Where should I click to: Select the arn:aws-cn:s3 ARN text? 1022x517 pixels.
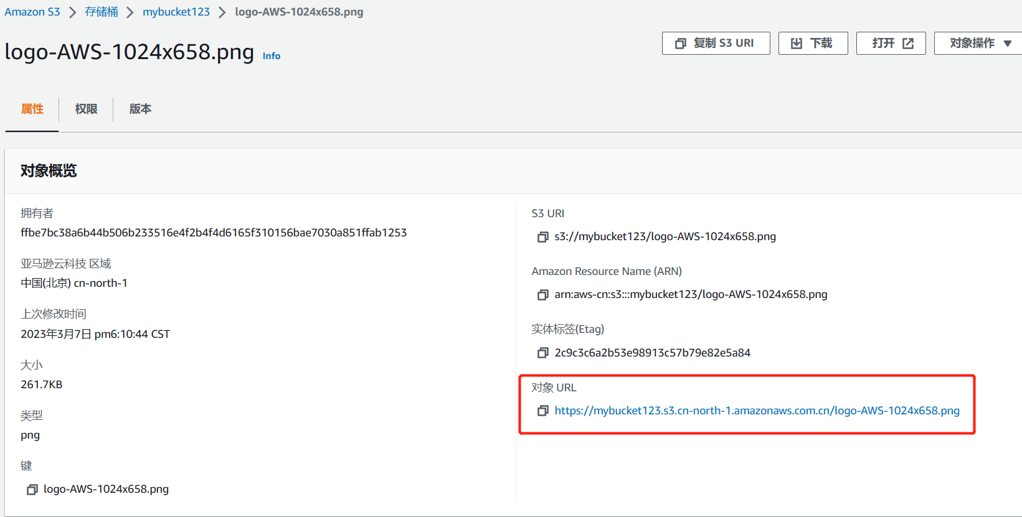pos(691,294)
